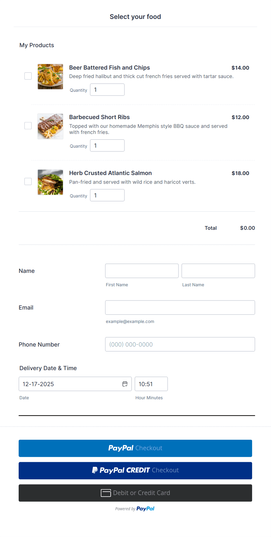Select the Last Name input field
Image resolution: width=271 pixels, height=537 pixels.
218,271
